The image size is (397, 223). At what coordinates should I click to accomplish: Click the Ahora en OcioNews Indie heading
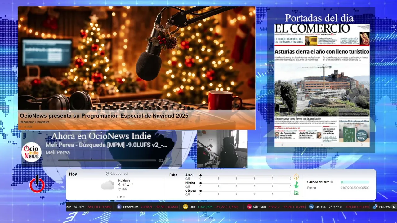101,136
